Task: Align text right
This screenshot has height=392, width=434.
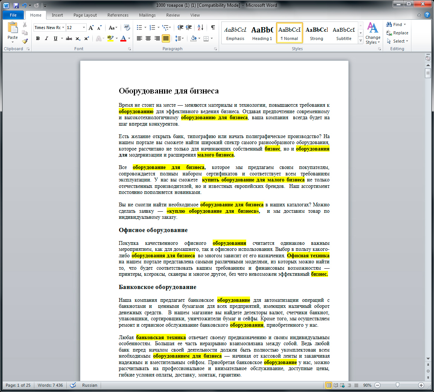Action: [157, 38]
